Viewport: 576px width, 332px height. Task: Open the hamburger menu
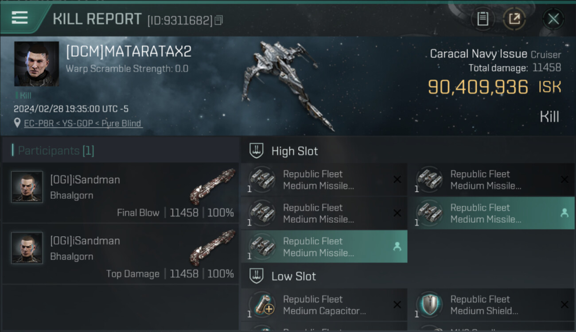[20, 18]
